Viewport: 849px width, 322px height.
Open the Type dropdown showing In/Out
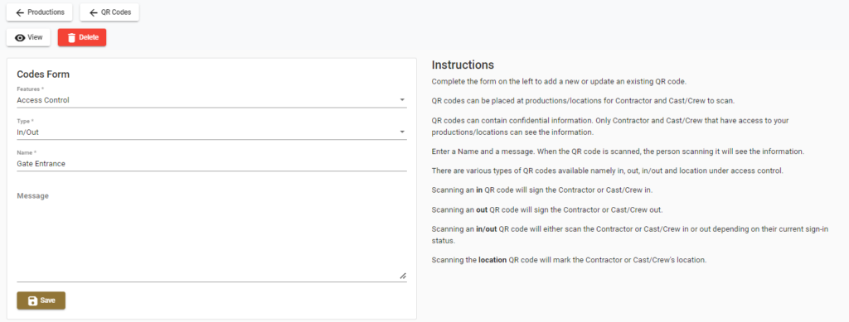point(211,132)
